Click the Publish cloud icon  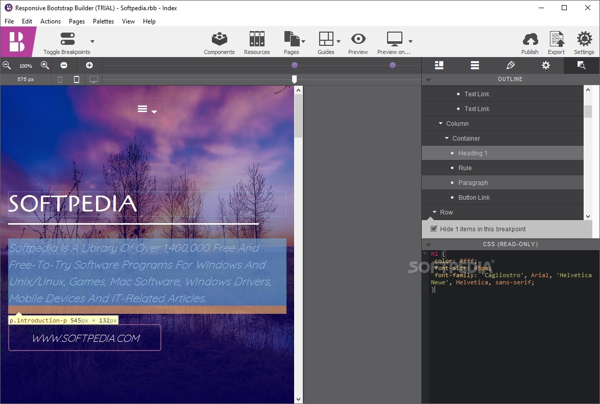[x=530, y=39]
